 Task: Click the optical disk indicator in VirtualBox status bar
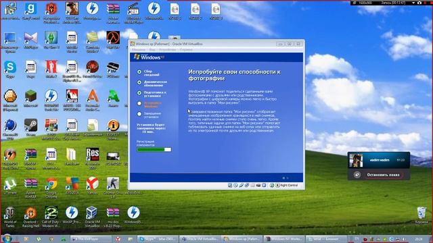point(235,185)
